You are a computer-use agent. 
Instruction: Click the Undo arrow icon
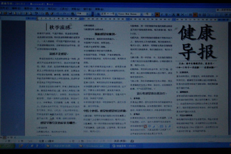(58, 13)
